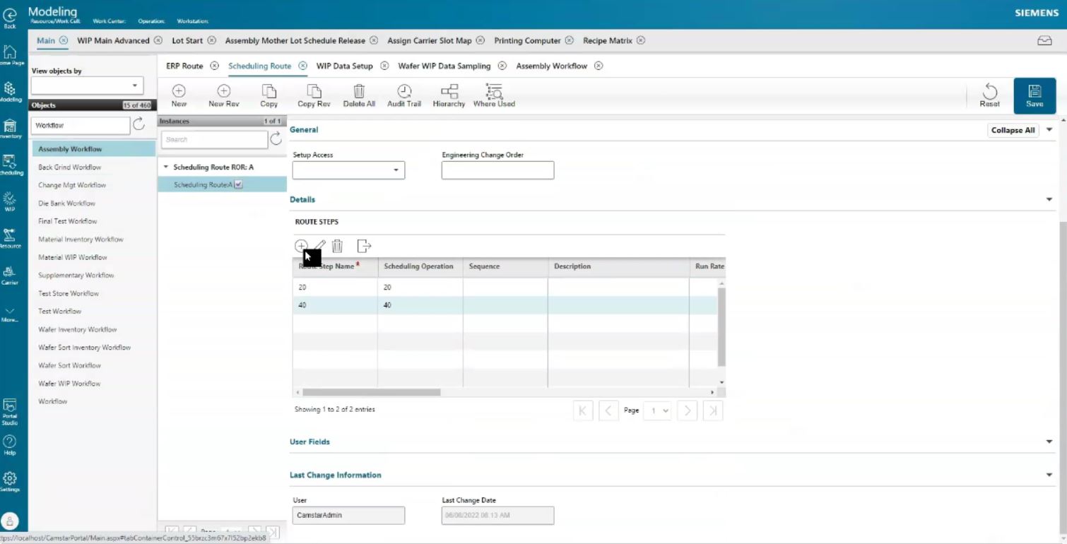Switch to the WIP Data Setup tab
1067x544 pixels.
[344, 66]
